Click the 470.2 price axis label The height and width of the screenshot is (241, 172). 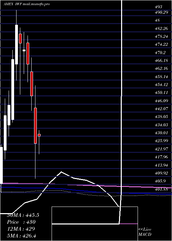coord(160,53)
